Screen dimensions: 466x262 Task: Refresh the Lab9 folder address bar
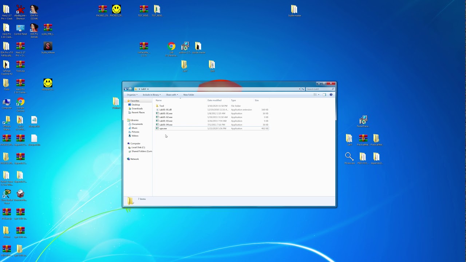click(303, 89)
